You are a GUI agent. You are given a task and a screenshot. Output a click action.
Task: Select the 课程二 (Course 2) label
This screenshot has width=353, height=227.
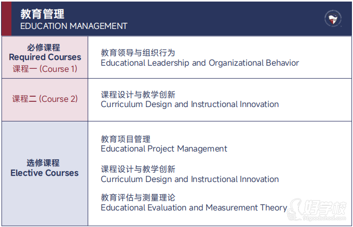pos(45,99)
